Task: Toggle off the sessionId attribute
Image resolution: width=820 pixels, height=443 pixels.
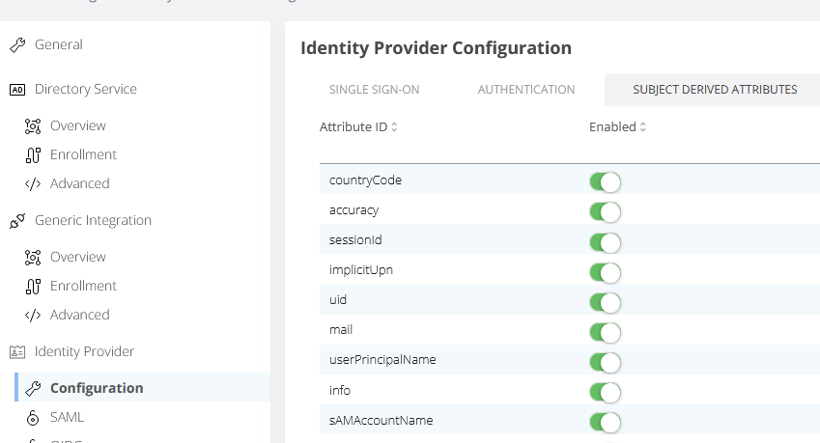Action: point(605,241)
